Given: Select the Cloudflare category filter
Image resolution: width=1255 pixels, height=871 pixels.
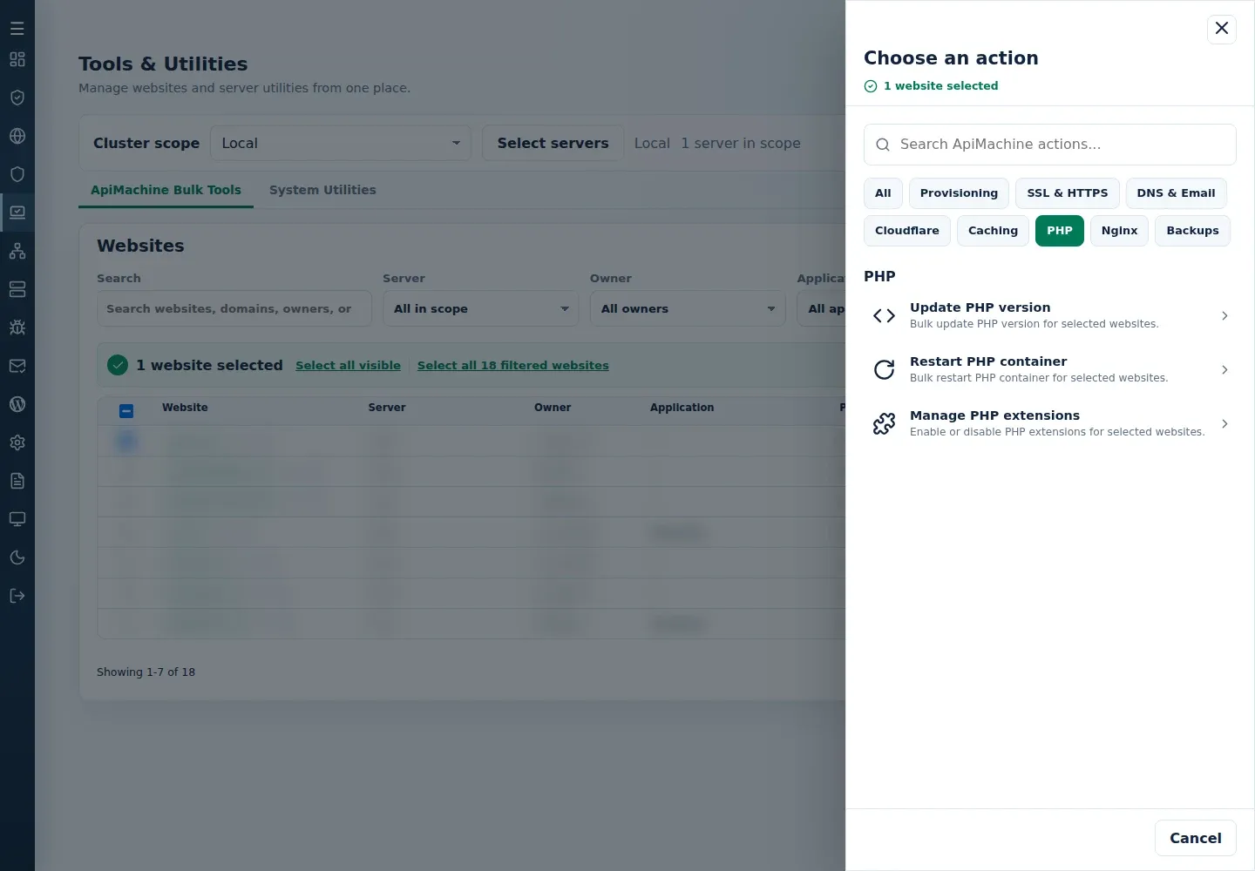Looking at the screenshot, I should pyautogui.click(x=907, y=231).
